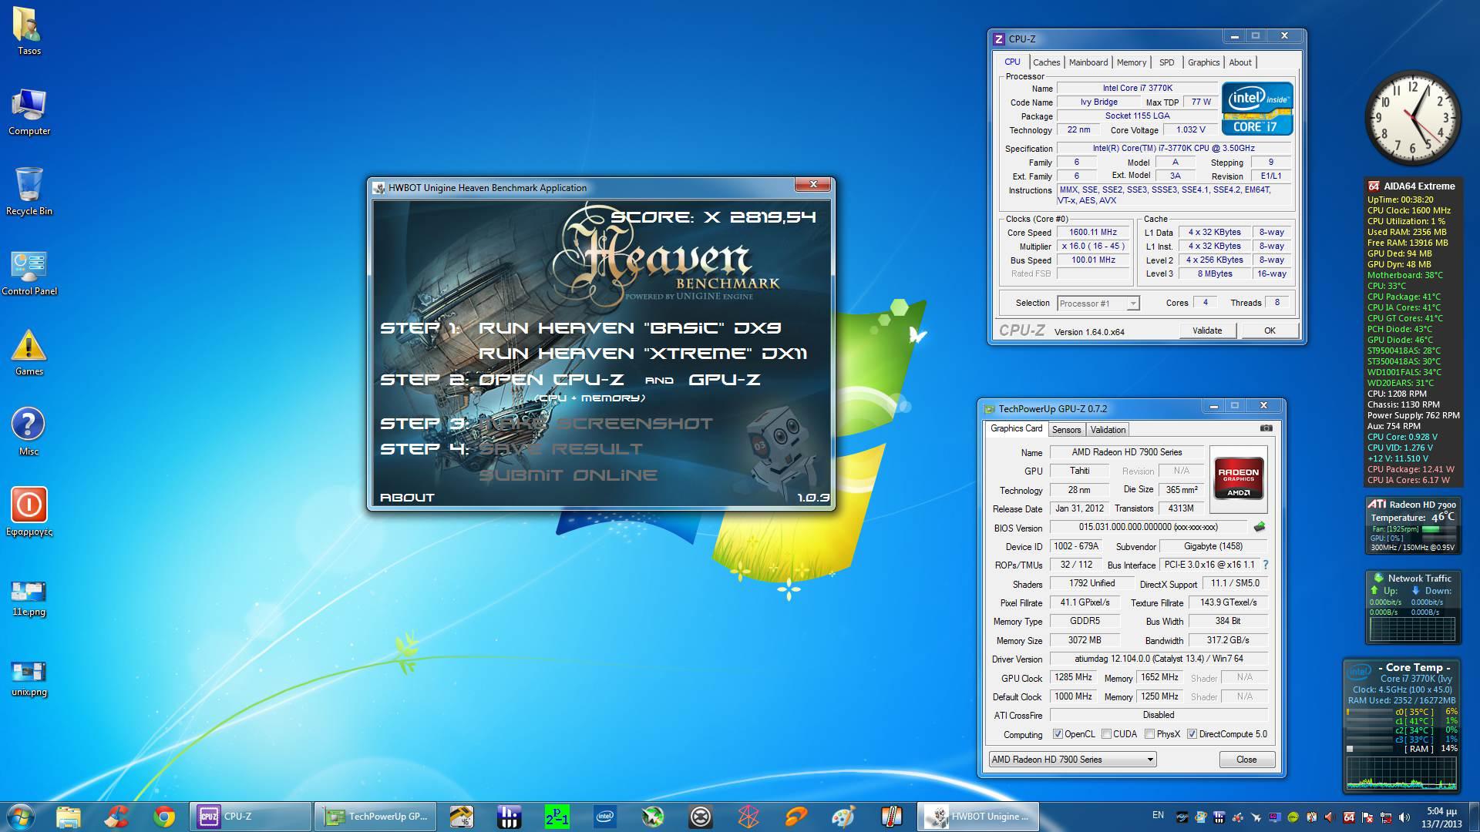Open the Misc desktop shortcut

click(x=29, y=431)
